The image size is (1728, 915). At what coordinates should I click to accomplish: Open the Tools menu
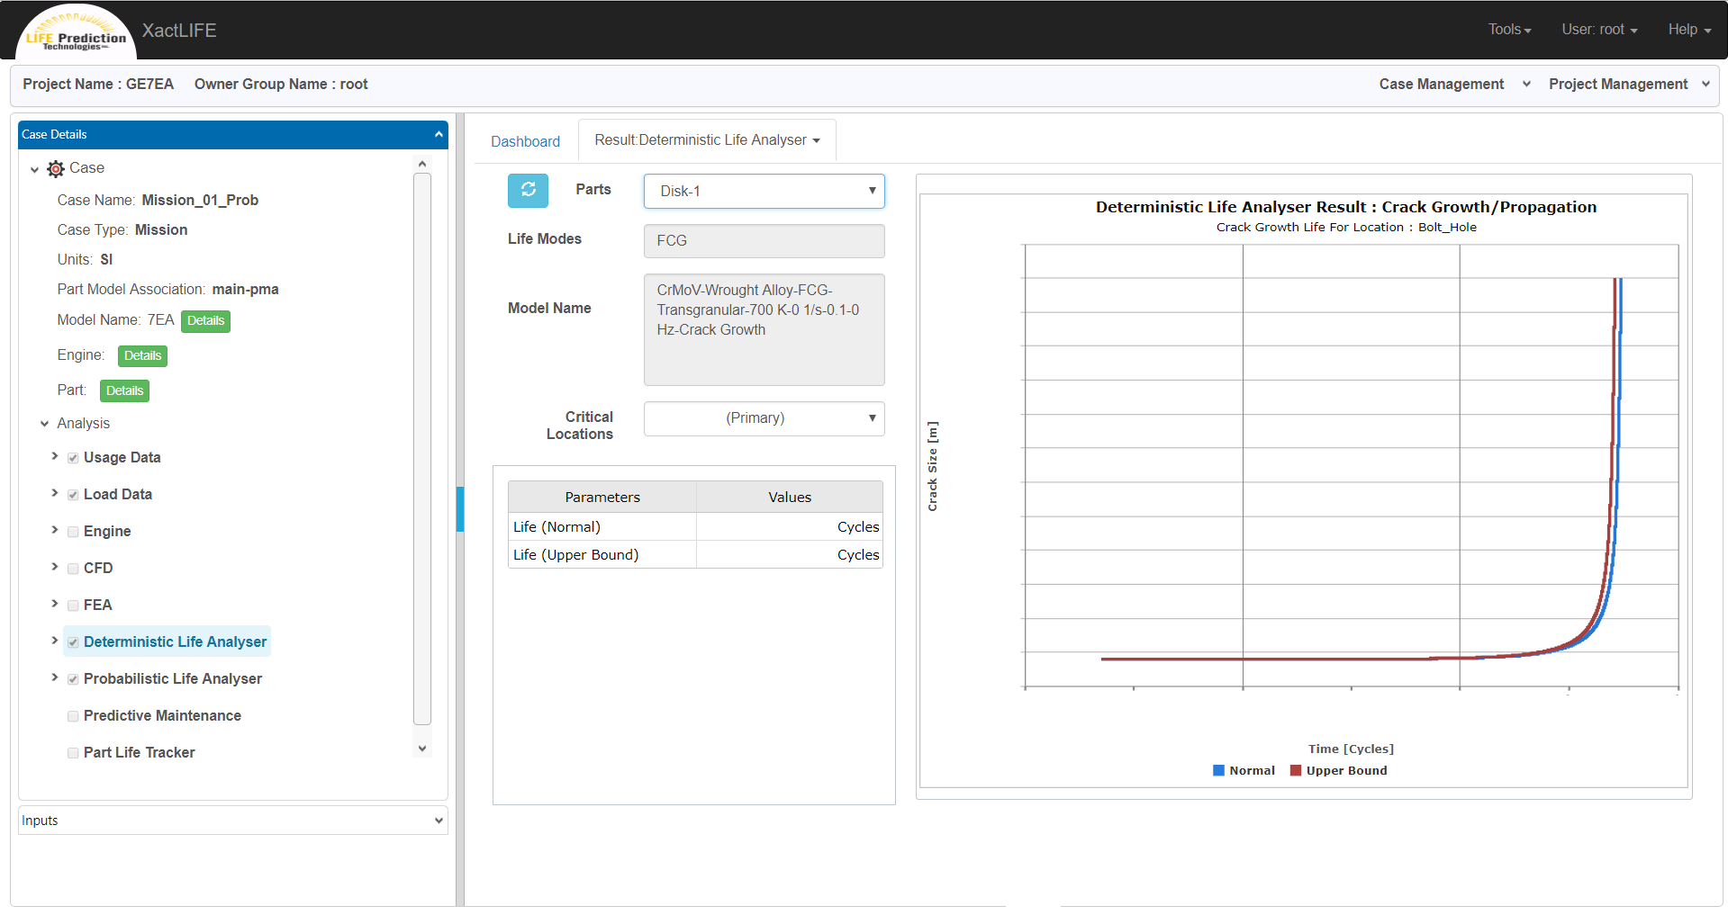(x=1509, y=30)
